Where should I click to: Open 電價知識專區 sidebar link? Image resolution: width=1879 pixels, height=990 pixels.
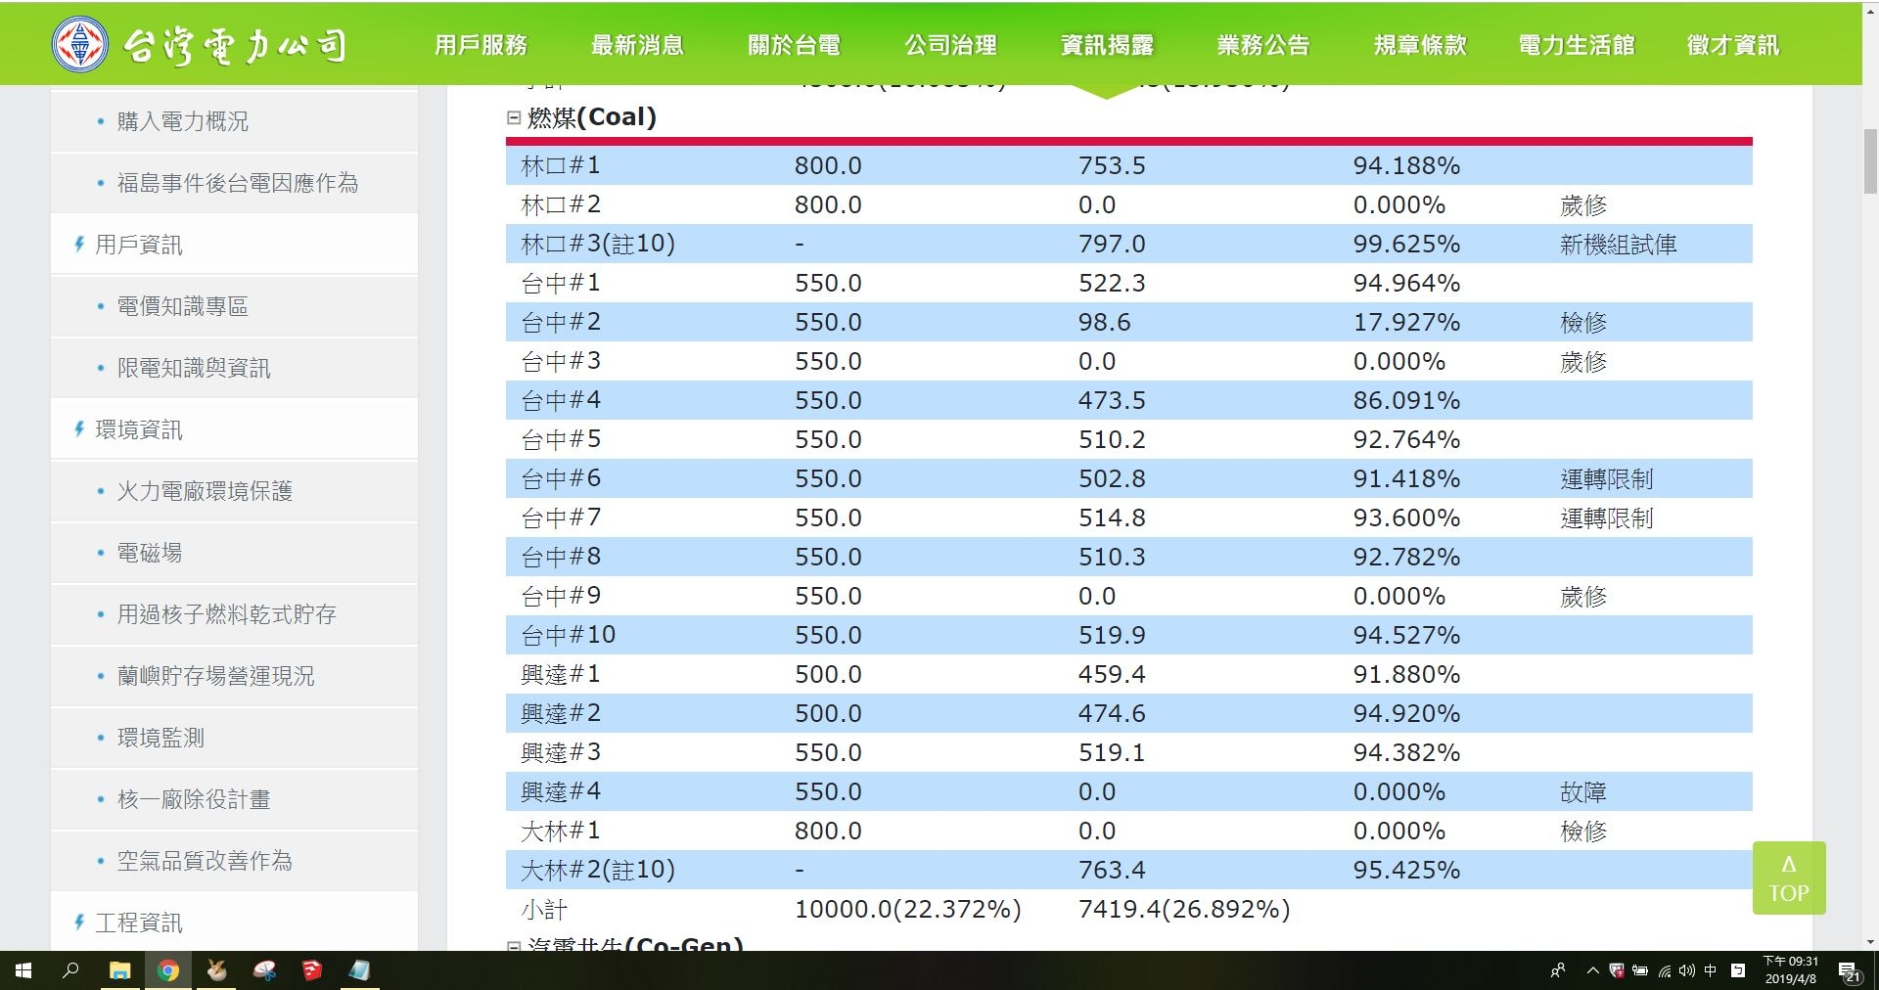182,306
